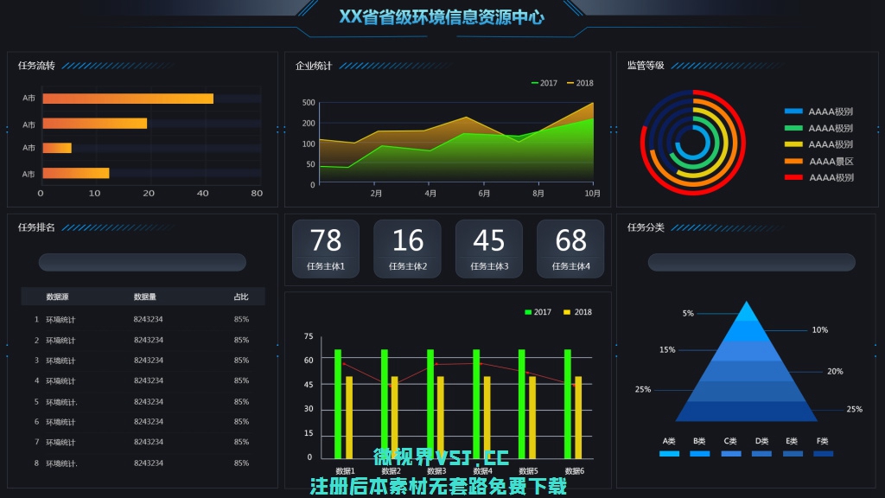This screenshot has height=498, width=885.
Task: Click the orange AAAA景区 legend marker
Action: tap(793, 161)
